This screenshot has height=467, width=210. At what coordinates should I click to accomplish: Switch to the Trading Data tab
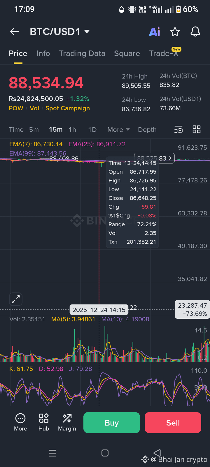pos(82,53)
